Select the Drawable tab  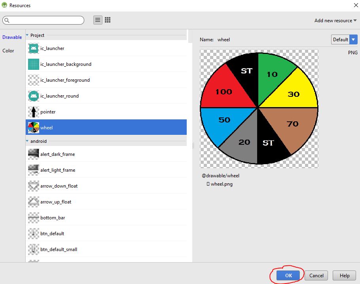(x=12, y=37)
